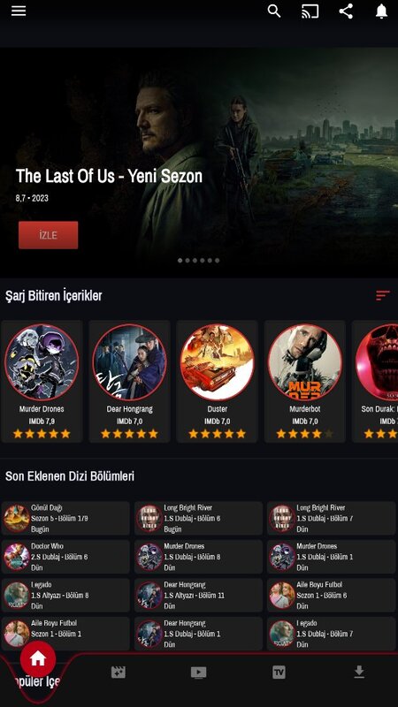Tap the search magnifier icon
The image size is (398, 707).
coord(274,11)
